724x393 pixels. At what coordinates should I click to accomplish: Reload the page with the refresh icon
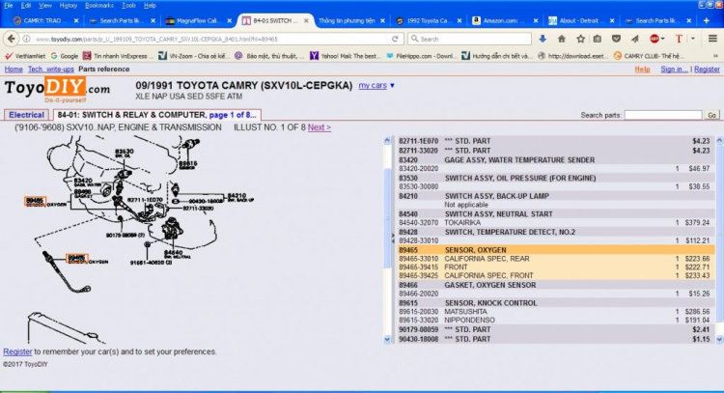point(395,39)
